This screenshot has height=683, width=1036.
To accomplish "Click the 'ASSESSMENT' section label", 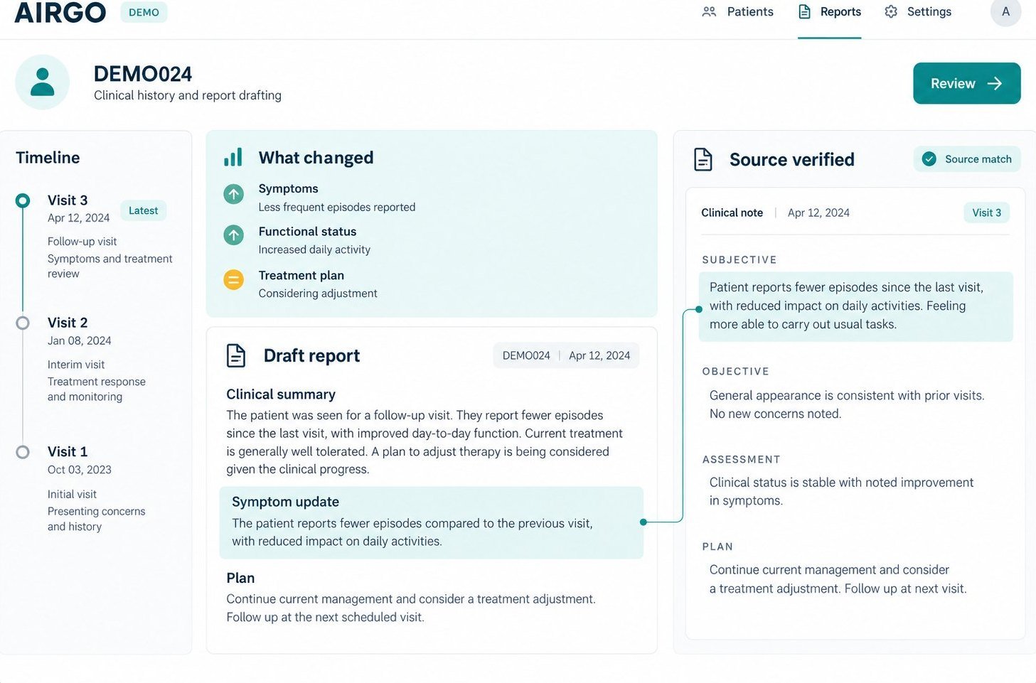I will (x=742, y=460).
